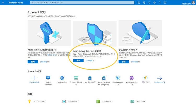Image resolution: width=196 pixels, height=112 pixels.
Task: Open the Kubernetes サービス icon
Action: (x=132, y=78)
